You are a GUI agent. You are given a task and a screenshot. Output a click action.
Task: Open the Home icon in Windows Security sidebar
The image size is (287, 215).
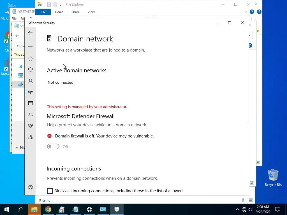pos(30,59)
